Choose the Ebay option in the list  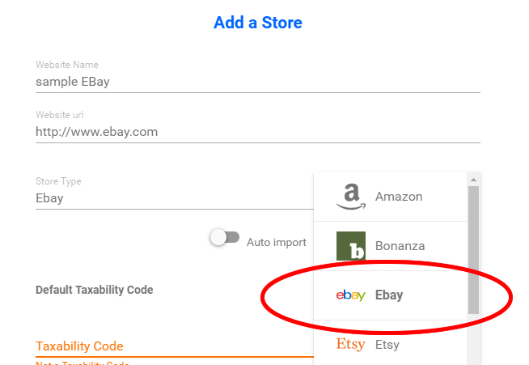(391, 295)
